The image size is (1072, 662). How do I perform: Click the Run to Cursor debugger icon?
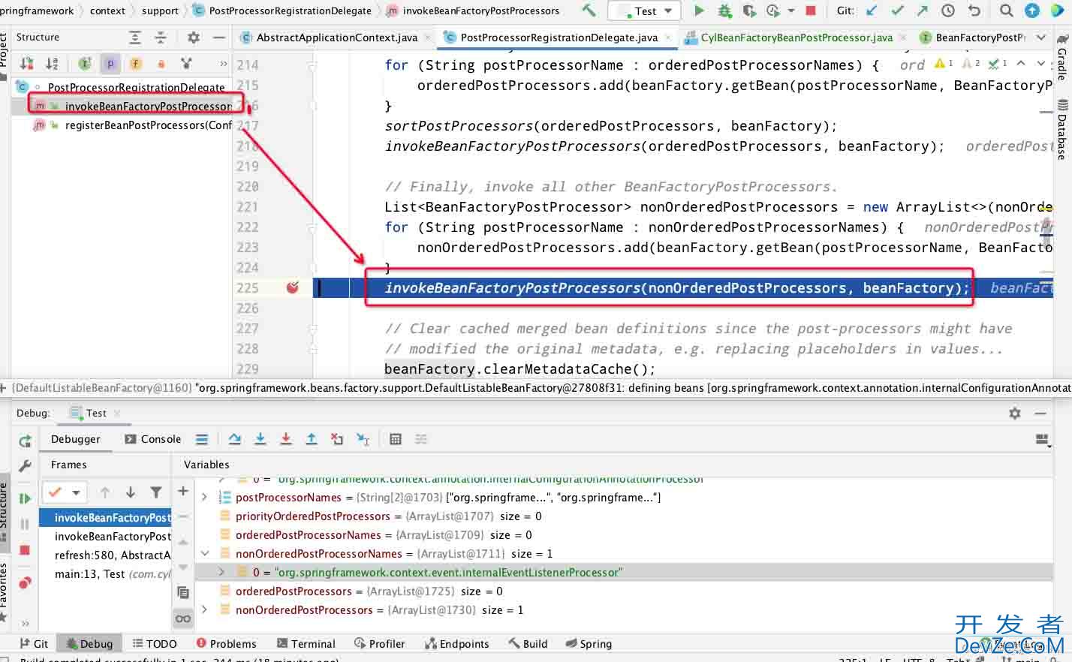pyautogui.click(x=363, y=439)
